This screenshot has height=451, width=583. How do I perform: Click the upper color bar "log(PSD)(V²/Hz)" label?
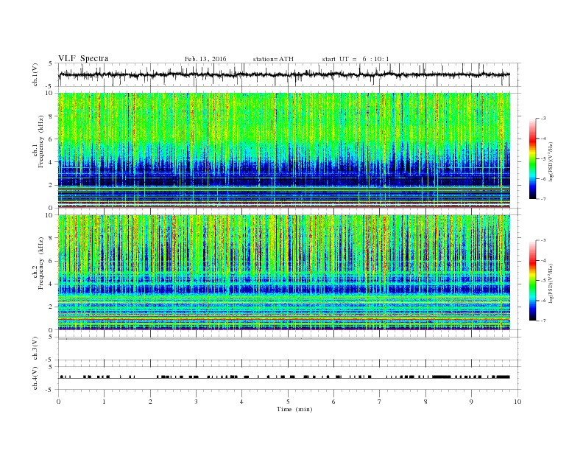551,161
